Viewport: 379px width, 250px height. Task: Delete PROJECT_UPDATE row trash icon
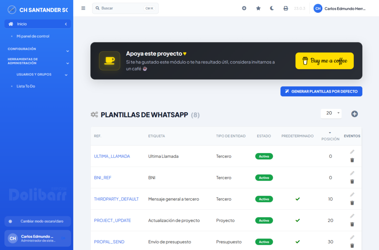tap(352, 224)
